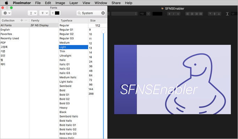The height and width of the screenshot is (139, 238).
Task: Remove the selected font collection
Action: tap(26, 20)
